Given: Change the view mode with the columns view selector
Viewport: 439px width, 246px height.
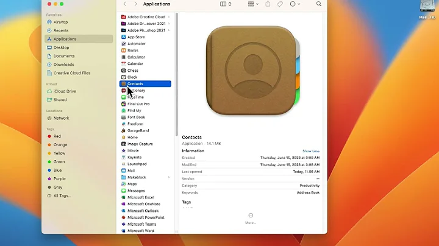Looking at the screenshot, I should 226,4.
